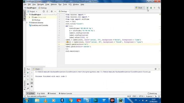Click the print icon in Run panel
Screen dimensions: 184x103
click(x=32, y=86)
